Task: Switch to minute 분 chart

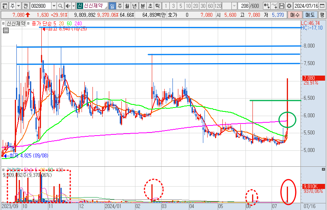Action: tap(143, 6)
